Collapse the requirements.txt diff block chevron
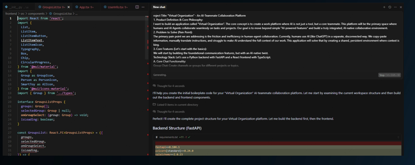The height and width of the screenshot is (165, 415). pyautogui.click(x=398, y=137)
